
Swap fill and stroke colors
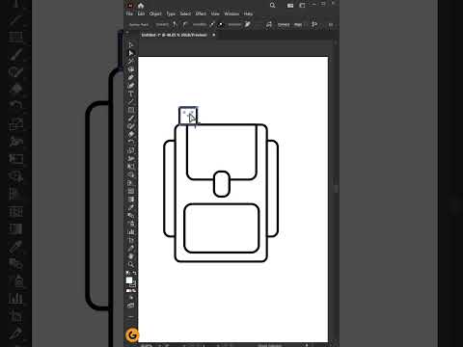[134, 273]
